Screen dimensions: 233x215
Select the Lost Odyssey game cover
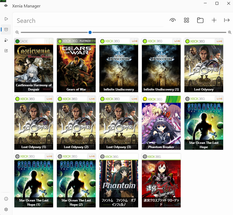pyautogui.click(x=204, y=65)
